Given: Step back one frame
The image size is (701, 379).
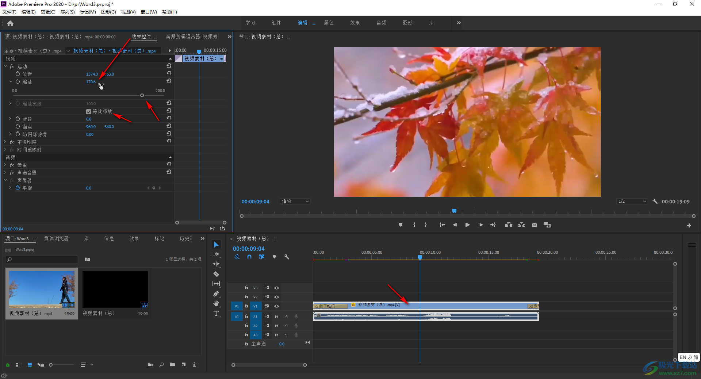Looking at the screenshot, I should [455, 225].
